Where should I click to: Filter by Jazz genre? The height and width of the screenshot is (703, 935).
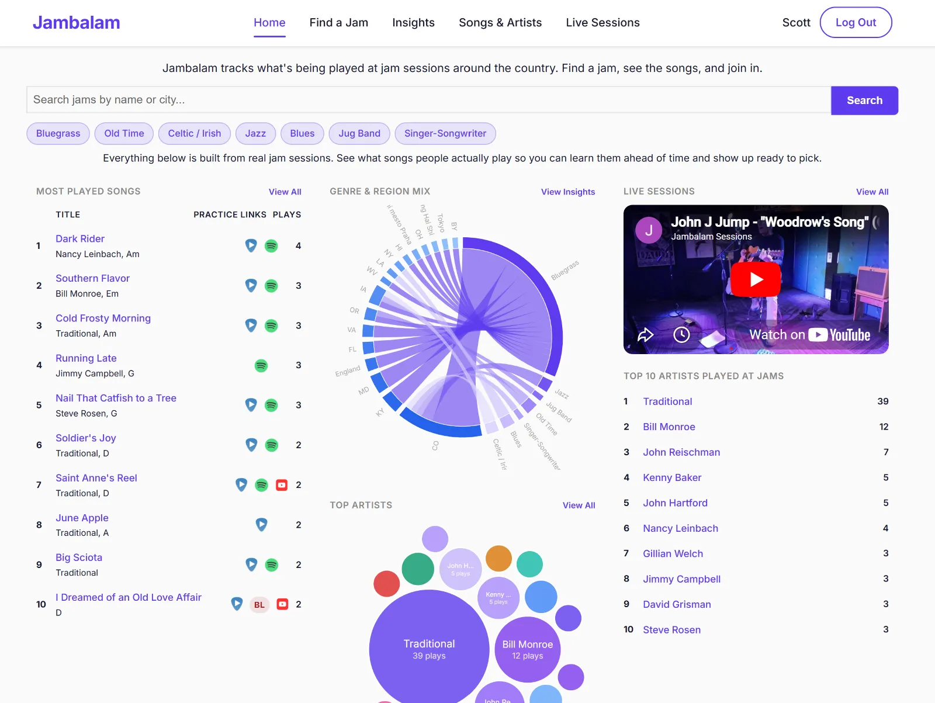pyautogui.click(x=255, y=133)
